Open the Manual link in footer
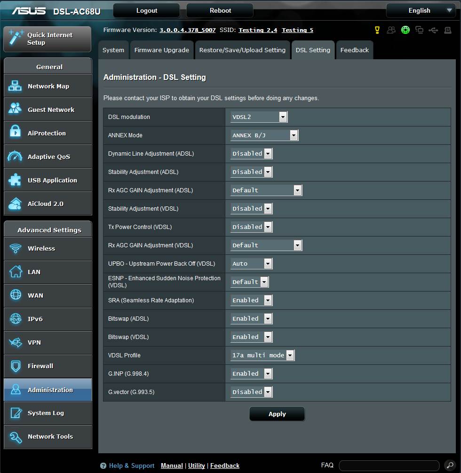Image resolution: width=461 pixels, height=473 pixels. pyautogui.click(x=172, y=465)
